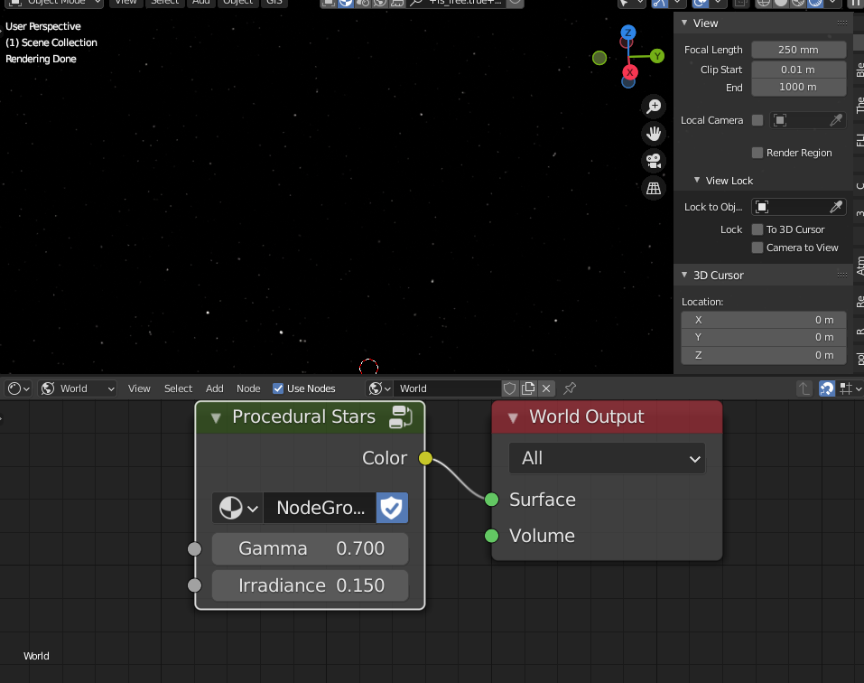The height and width of the screenshot is (683, 864).
Task: Click the Gamma 0.700 value slider
Action: coord(310,549)
